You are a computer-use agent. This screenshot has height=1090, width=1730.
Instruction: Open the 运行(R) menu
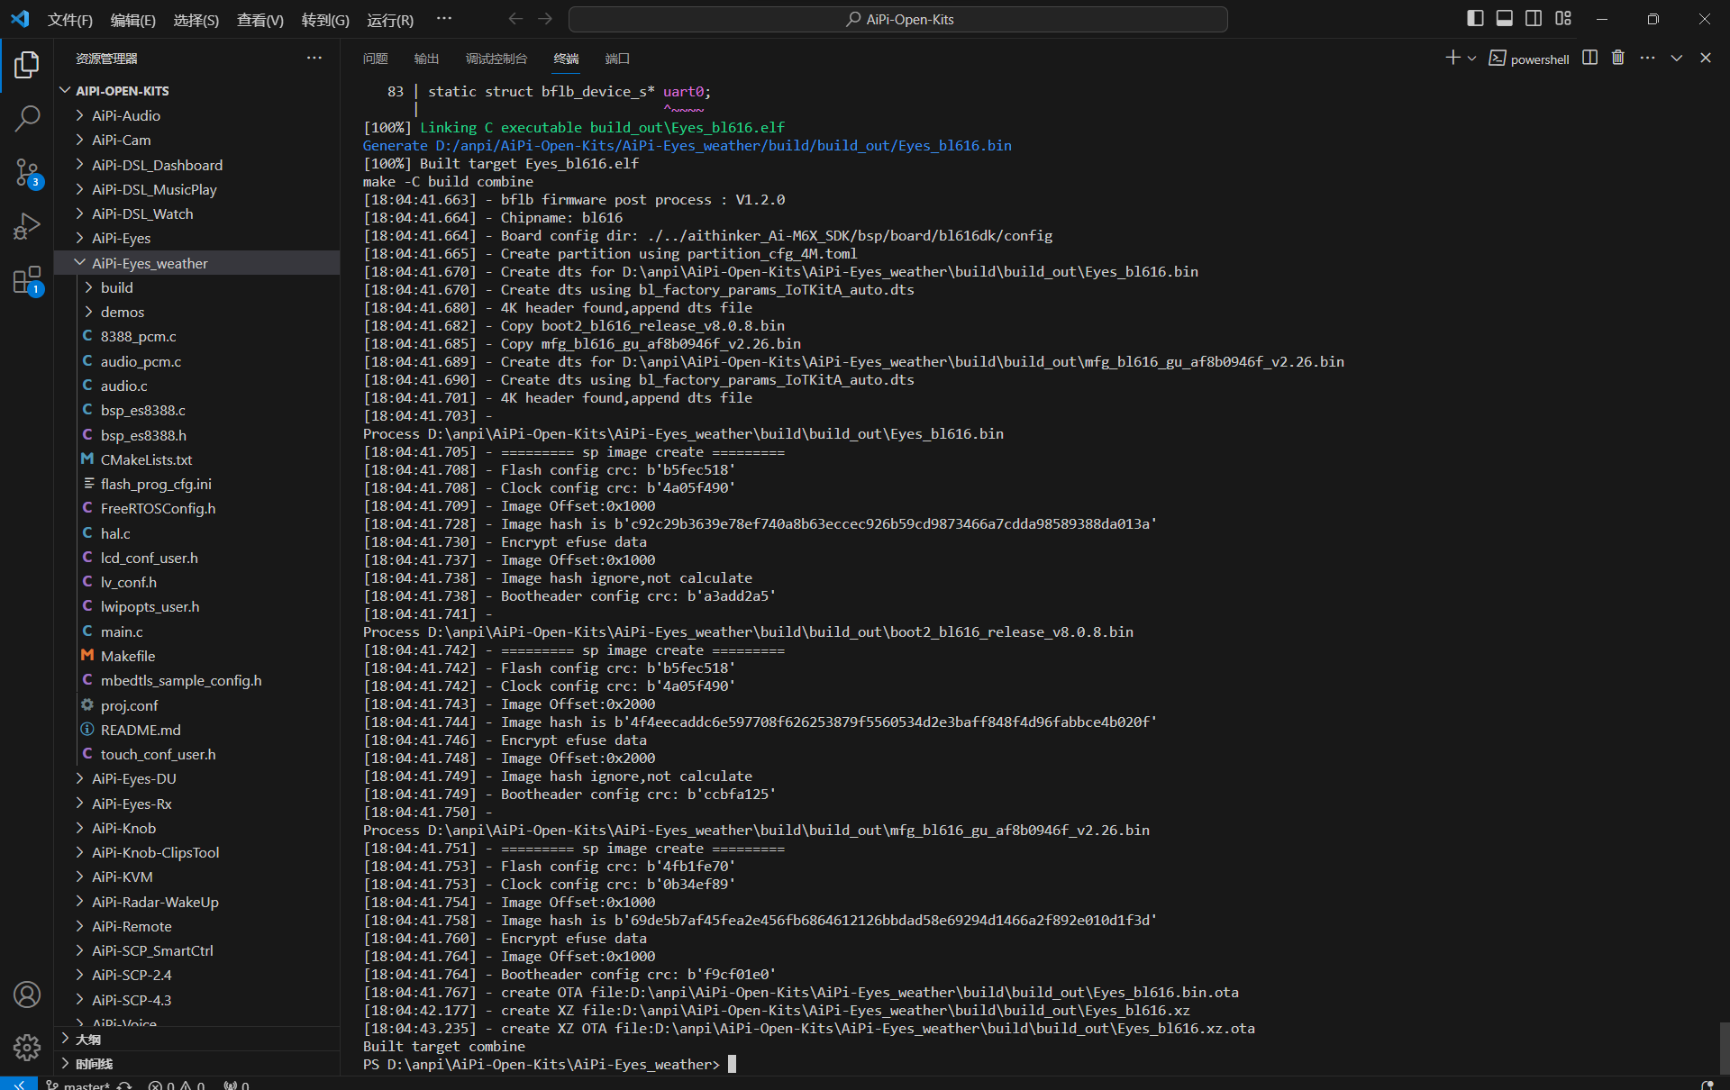pyautogui.click(x=390, y=20)
